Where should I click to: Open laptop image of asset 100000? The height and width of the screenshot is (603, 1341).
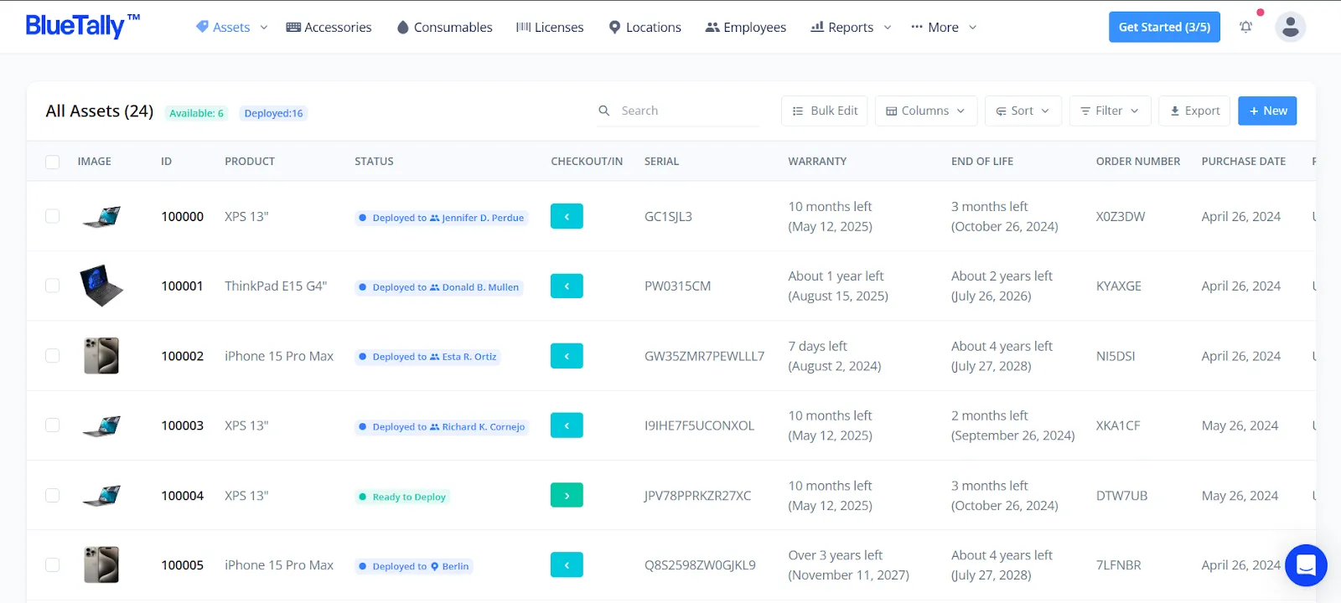click(x=101, y=217)
